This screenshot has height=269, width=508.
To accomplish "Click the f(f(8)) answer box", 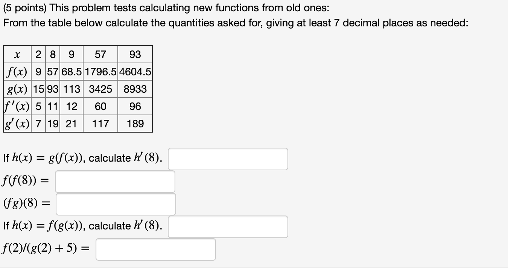I will [115, 181].
